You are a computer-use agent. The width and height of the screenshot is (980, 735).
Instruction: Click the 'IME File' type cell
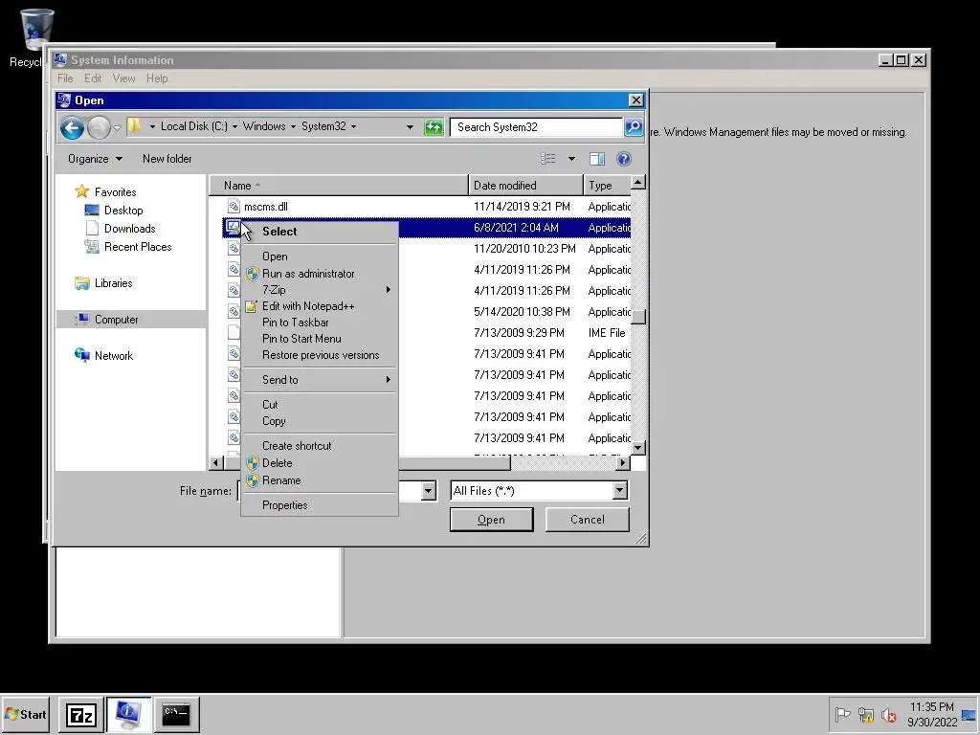pos(606,332)
